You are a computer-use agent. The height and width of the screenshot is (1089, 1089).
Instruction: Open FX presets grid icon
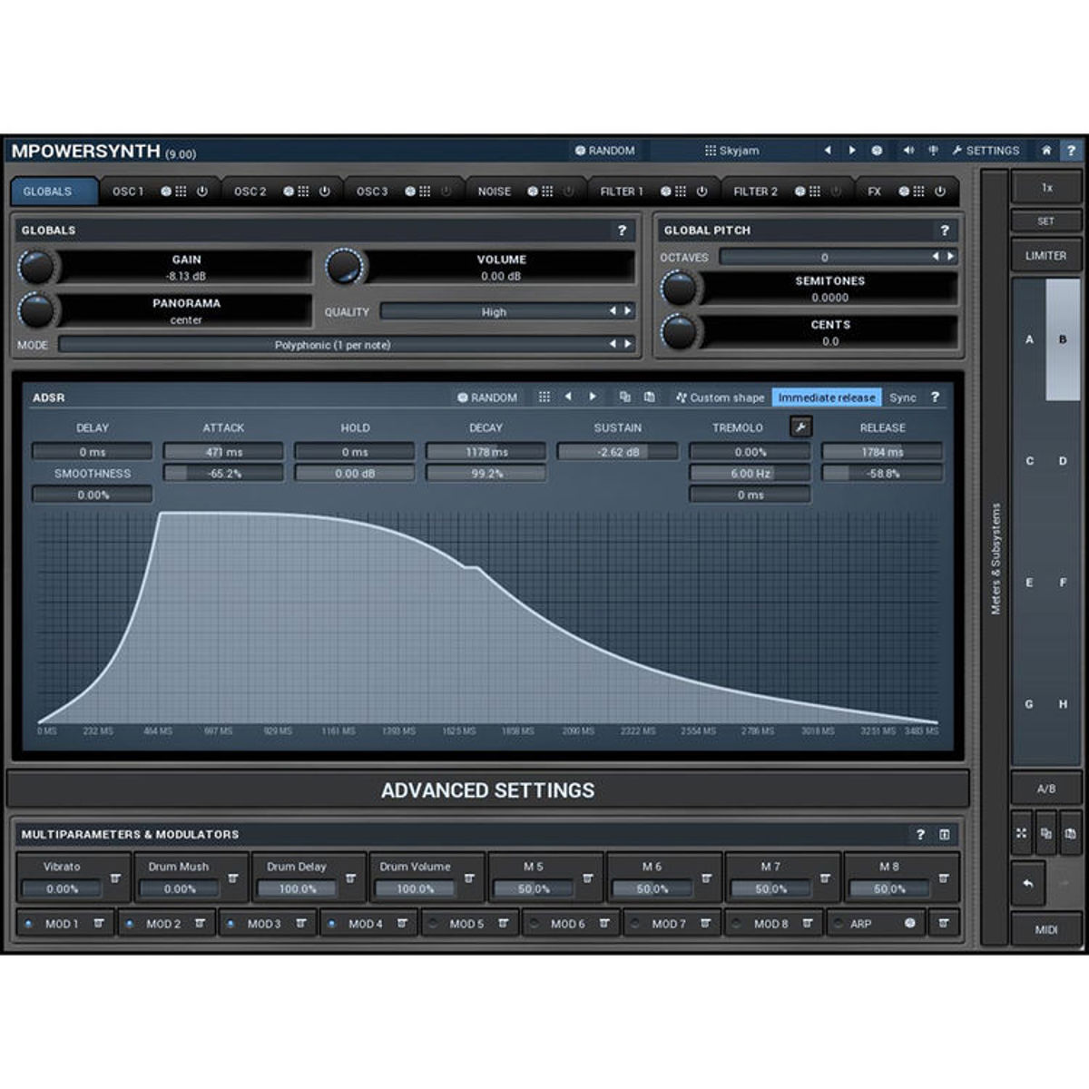pos(918,191)
